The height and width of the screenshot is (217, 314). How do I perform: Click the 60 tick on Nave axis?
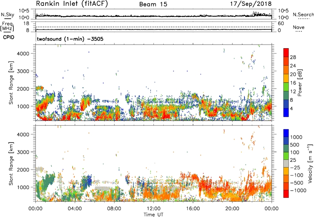tap(281, 23)
